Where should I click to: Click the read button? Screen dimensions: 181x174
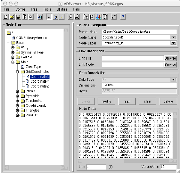click(x=127, y=101)
